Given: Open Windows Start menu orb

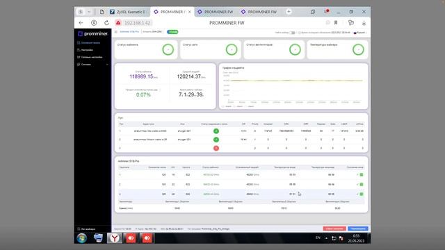Looking at the screenshot, I should 82,238.
